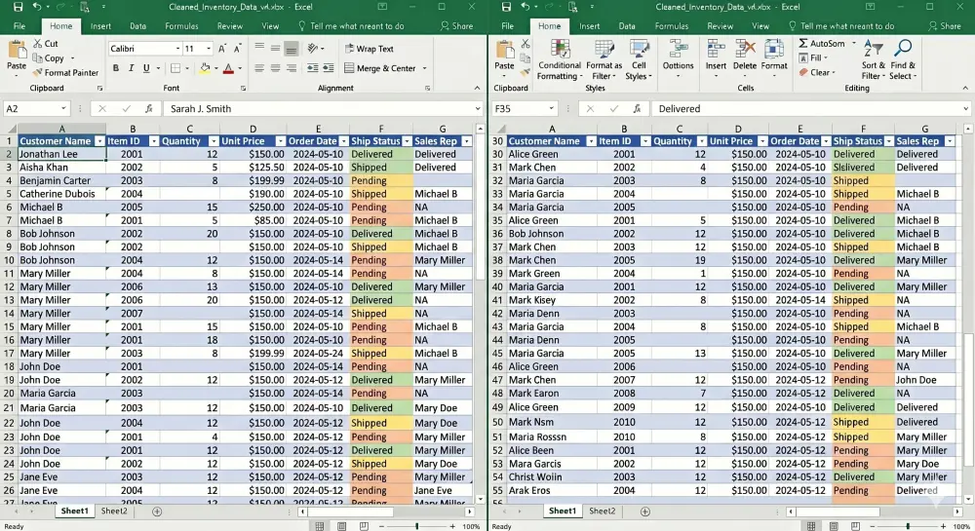Image resolution: width=975 pixels, height=531 pixels.
Task: Open the font size 11 dropdown
Action: 209,49
